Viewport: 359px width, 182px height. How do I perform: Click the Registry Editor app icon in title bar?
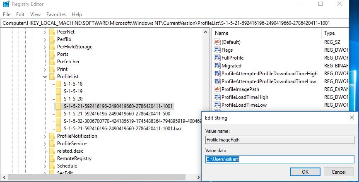[6, 4]
